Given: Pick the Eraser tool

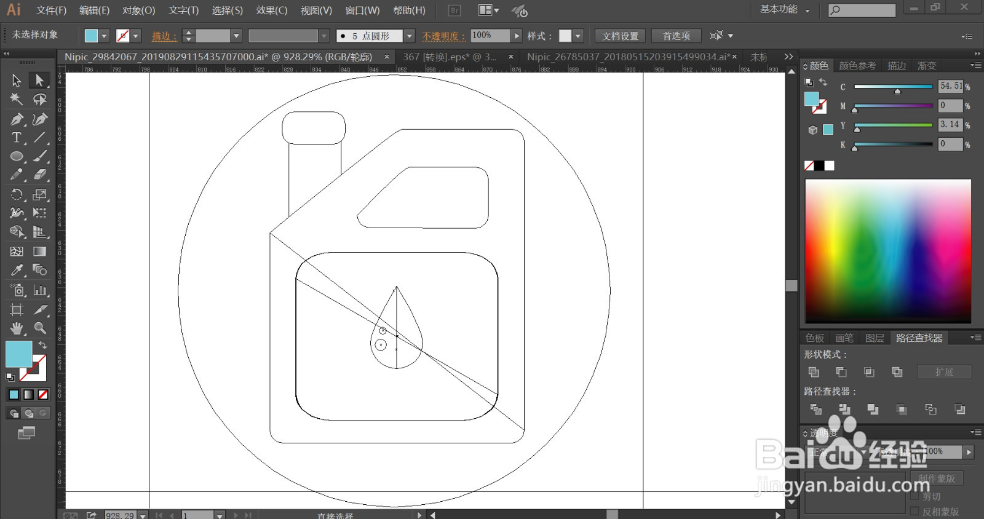Looking at the screenshot, I should (x=39, y=175).
